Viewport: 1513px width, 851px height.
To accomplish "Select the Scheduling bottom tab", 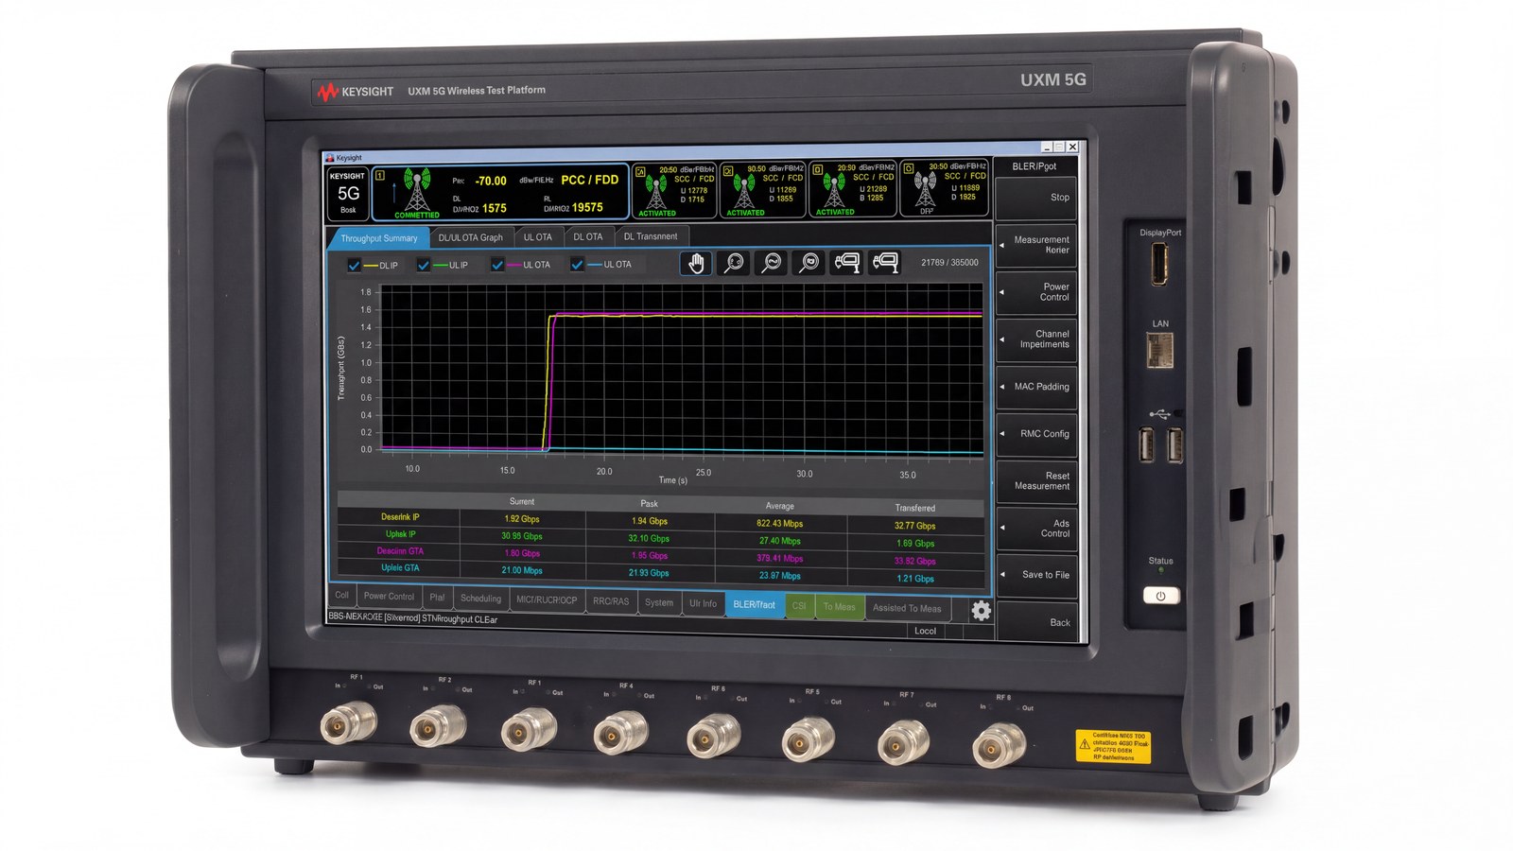I will coord(480,599).
